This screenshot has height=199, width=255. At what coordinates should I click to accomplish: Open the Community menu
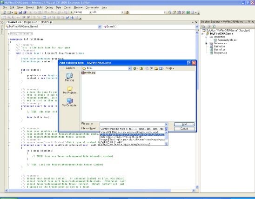click(x=92, y=7)
